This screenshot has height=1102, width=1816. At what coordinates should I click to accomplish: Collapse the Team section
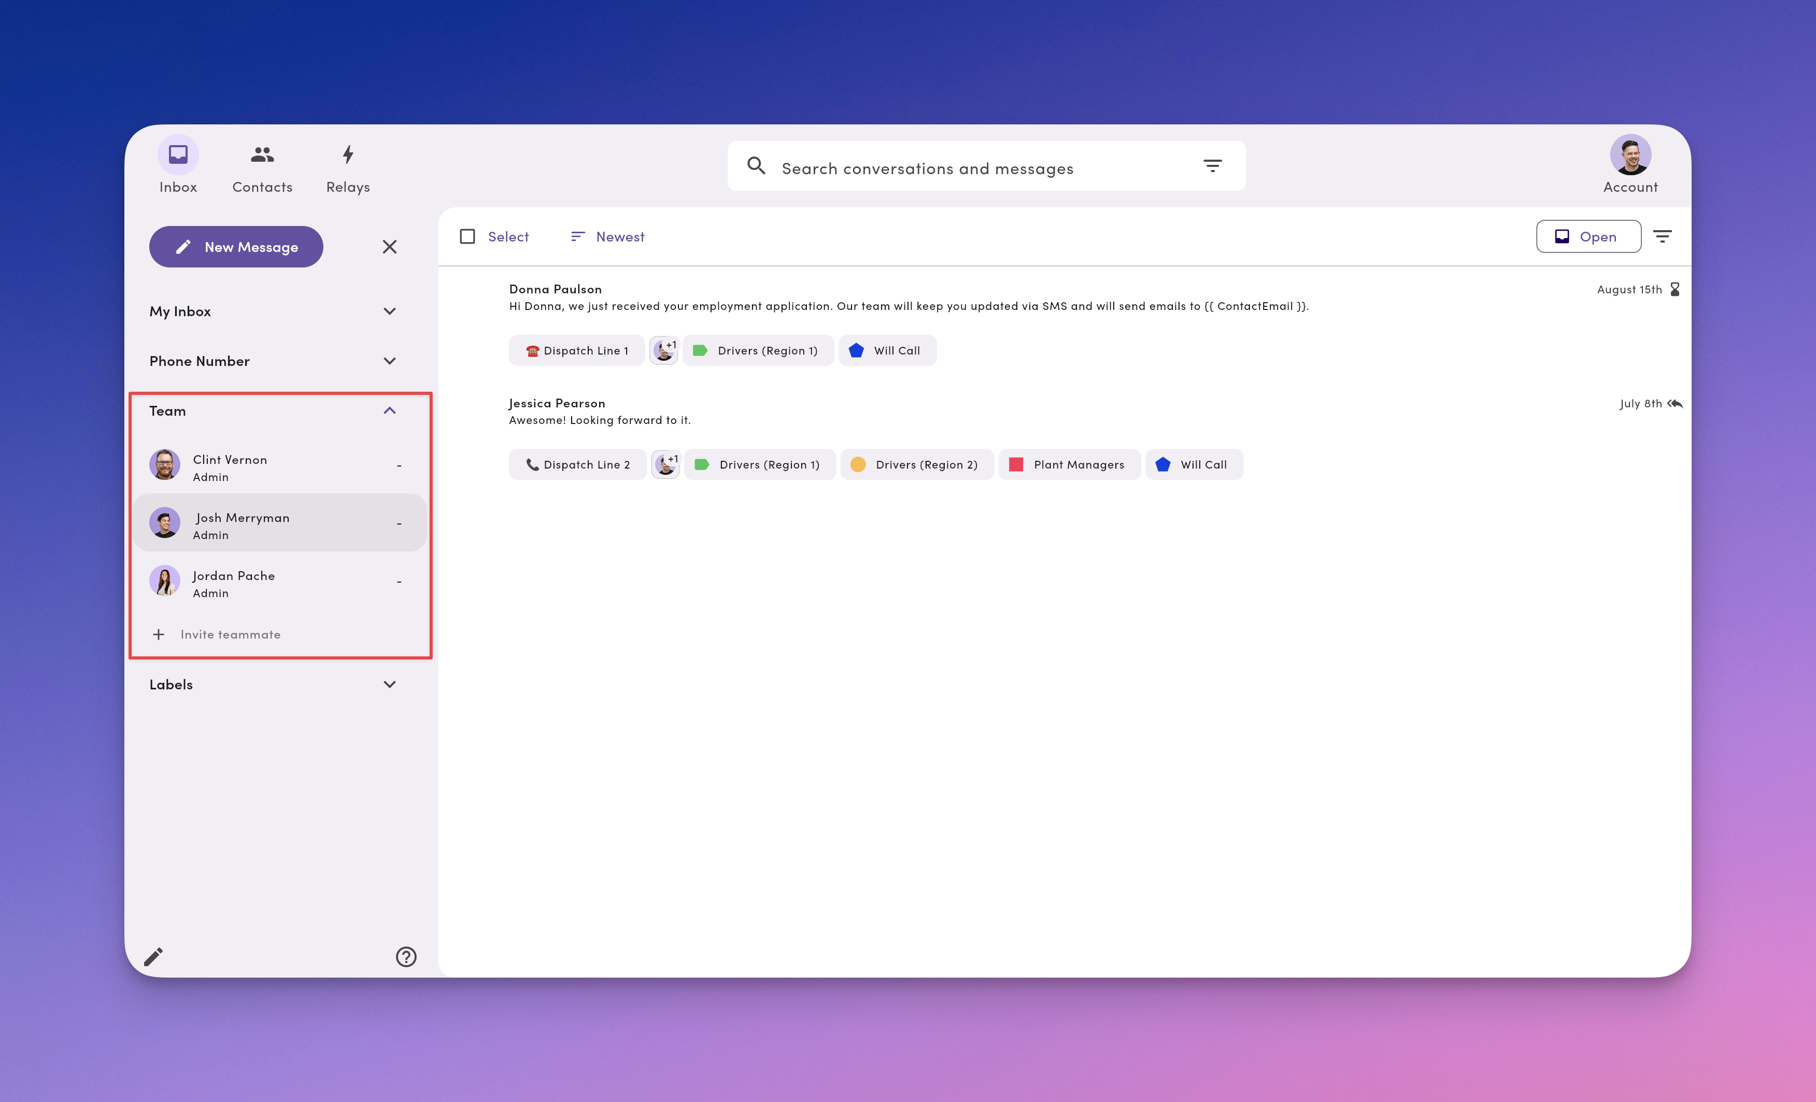pyautogui.click(x=389, y=411)
